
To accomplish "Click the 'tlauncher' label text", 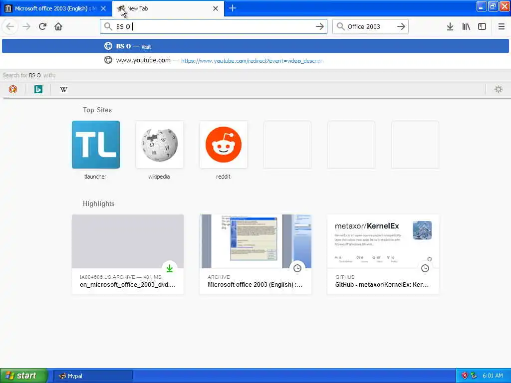I will click(95, 177).
